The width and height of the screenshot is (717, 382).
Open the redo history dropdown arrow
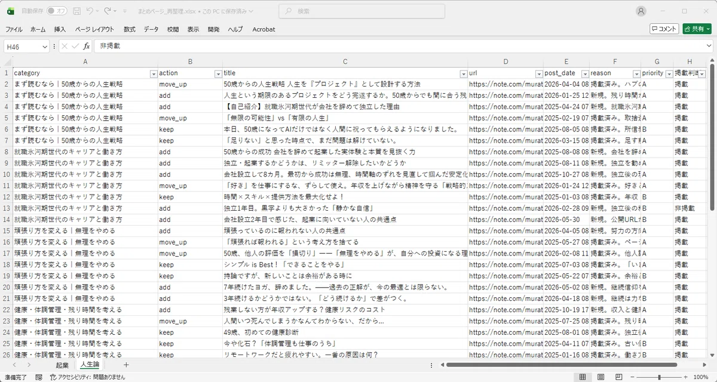(x=115, y=11)
